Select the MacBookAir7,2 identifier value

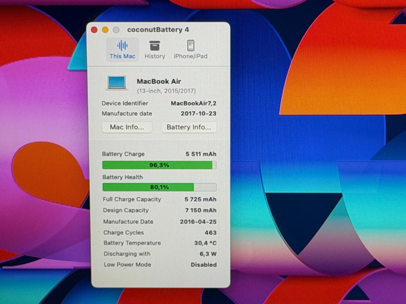(x=193, y=103)
